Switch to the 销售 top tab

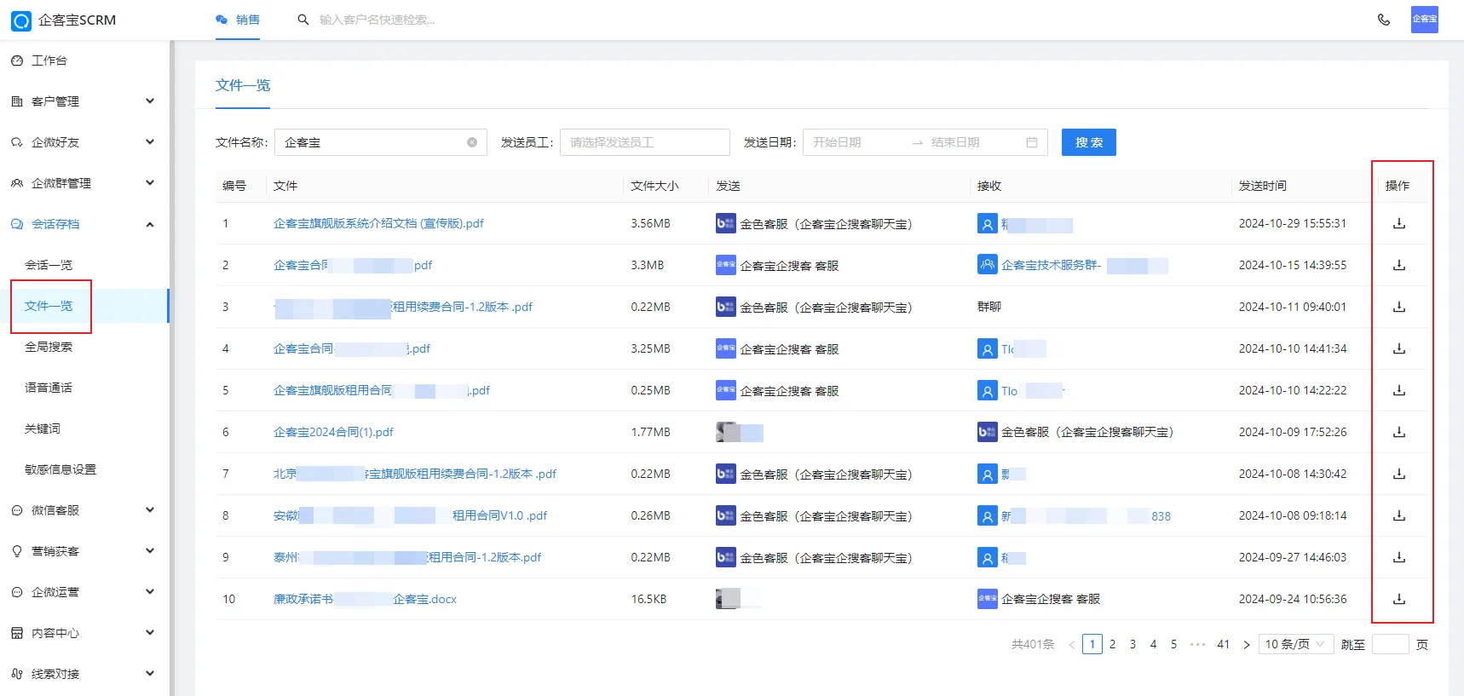(x=238, y=20)
